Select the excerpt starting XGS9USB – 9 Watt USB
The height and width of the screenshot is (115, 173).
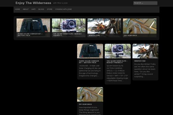[x=90, y=71]
